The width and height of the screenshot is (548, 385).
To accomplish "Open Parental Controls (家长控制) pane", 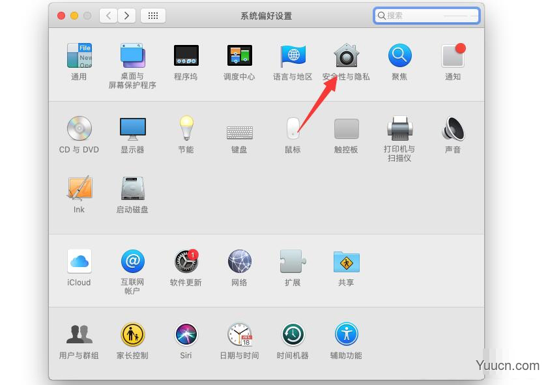I will pos(132,334).
